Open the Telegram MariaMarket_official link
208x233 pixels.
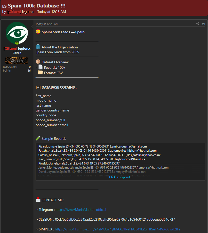coord(81,210)
